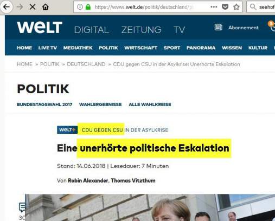Screen dimensions: 275x221
Task: Save page to Pocket icon
Action: [x=225, y=7]
